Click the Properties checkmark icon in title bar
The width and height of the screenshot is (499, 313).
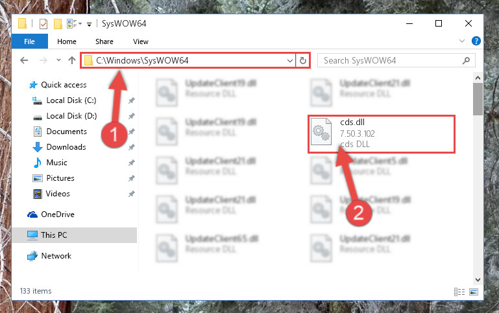(43, 24)
